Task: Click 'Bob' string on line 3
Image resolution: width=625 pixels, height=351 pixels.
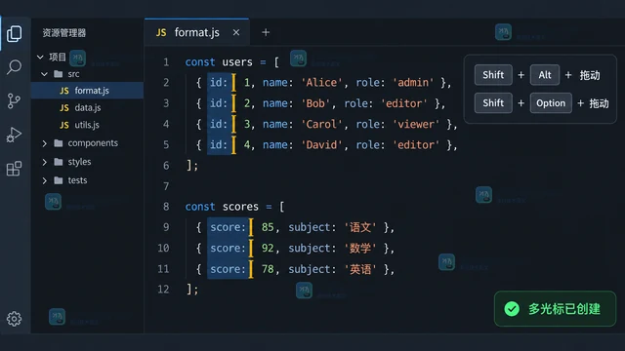Action: pyautogui.click(x=315, y=103)
